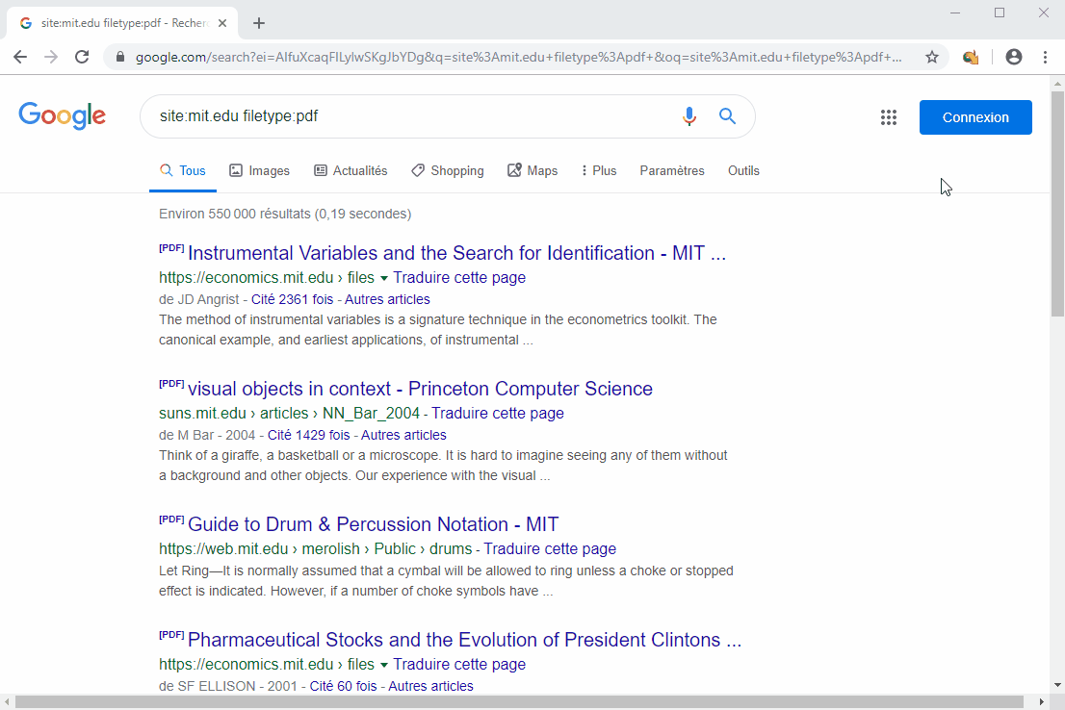
Task: Open the Google apps grid
Action: click(889, 117)
